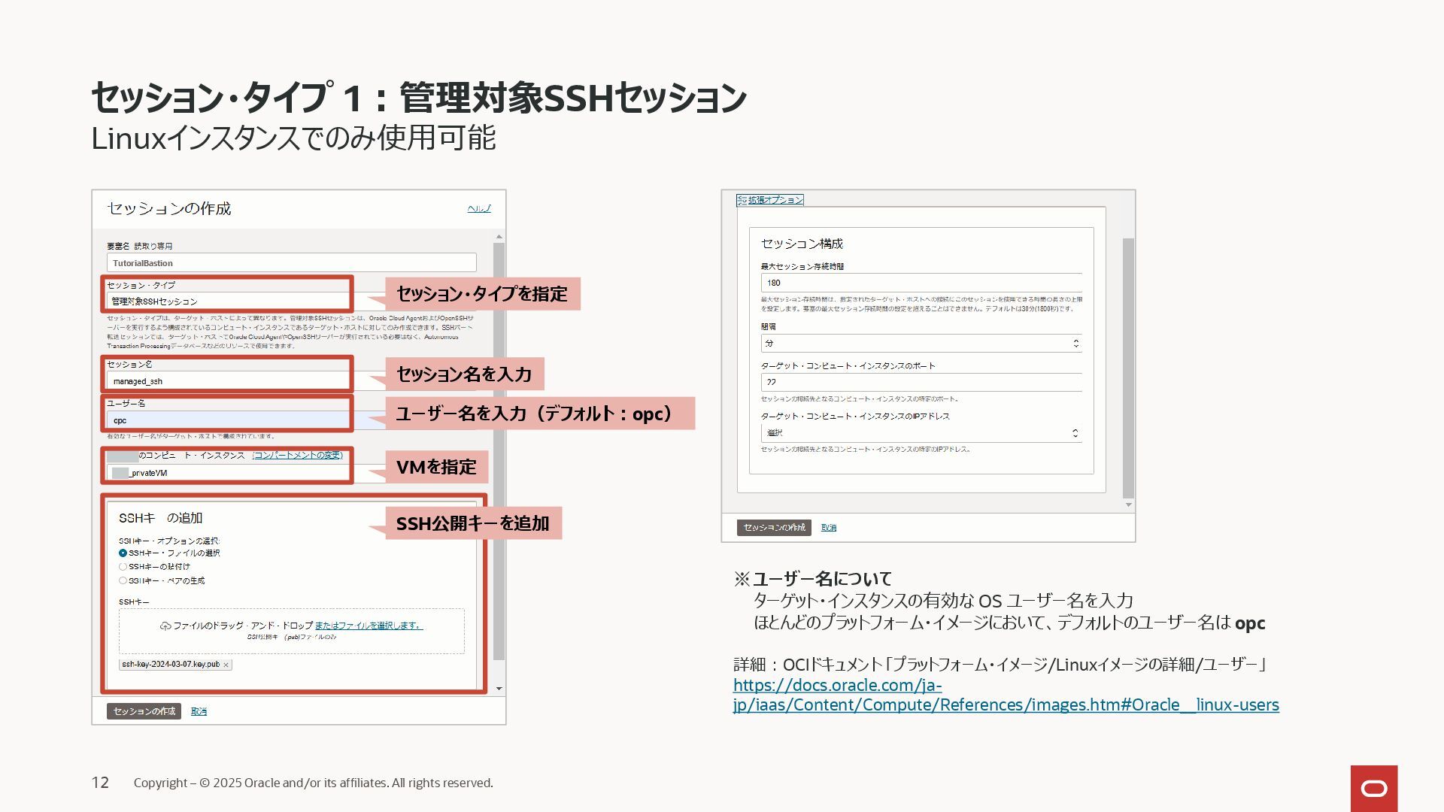Select the SSH key file selection radio button
The image size is (1444, 812).
click(x=123, y=553)
